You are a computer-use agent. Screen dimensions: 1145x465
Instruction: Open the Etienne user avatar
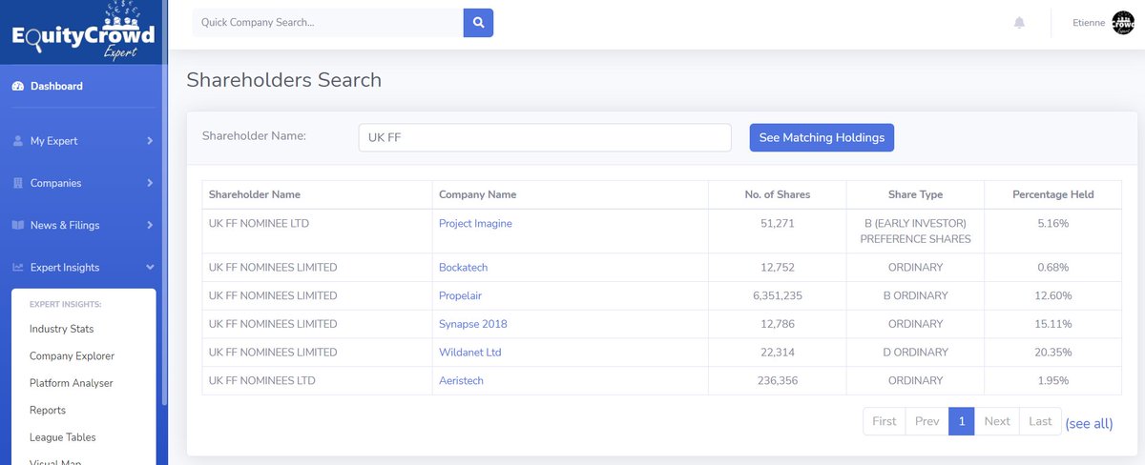click(1123, 23)
